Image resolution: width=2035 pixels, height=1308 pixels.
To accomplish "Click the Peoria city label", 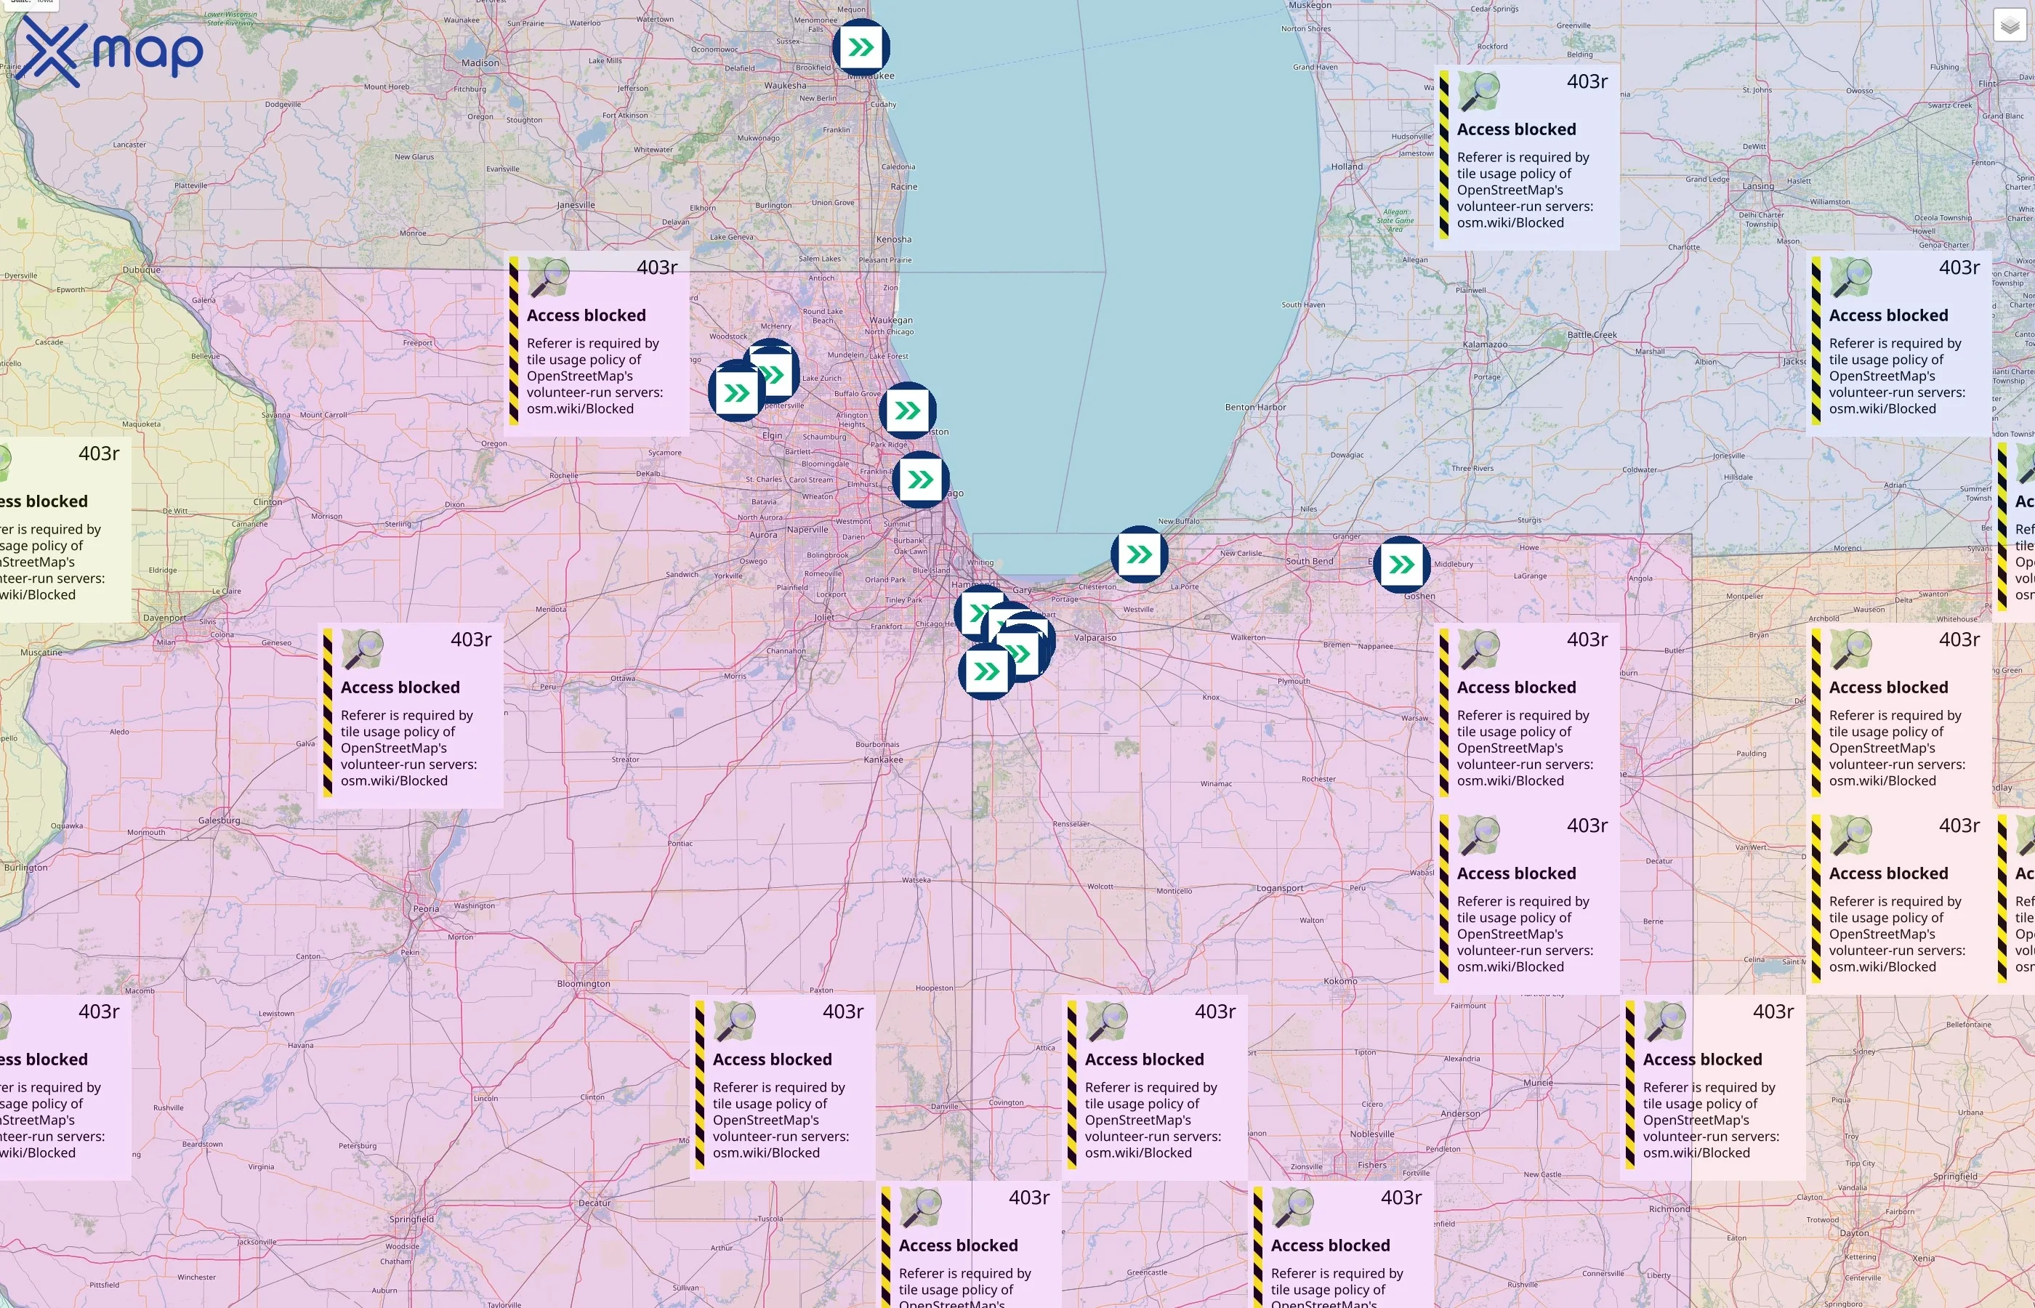I will (427, 909).
